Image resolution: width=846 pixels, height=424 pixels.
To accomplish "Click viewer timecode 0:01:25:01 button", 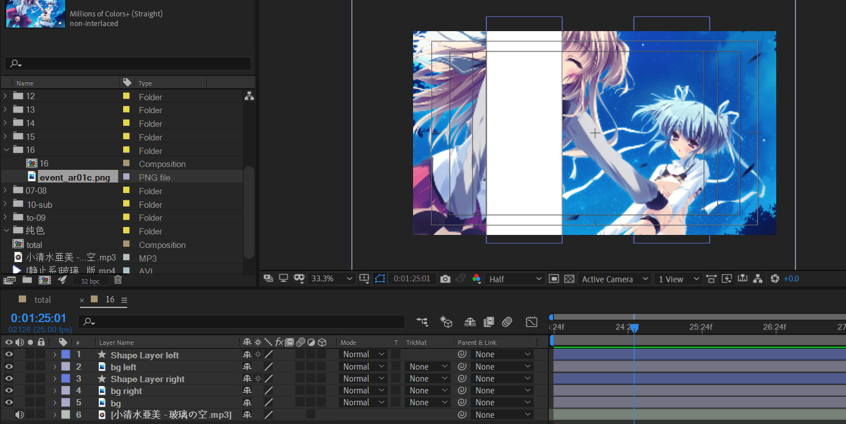I will [x=412, y=279].
